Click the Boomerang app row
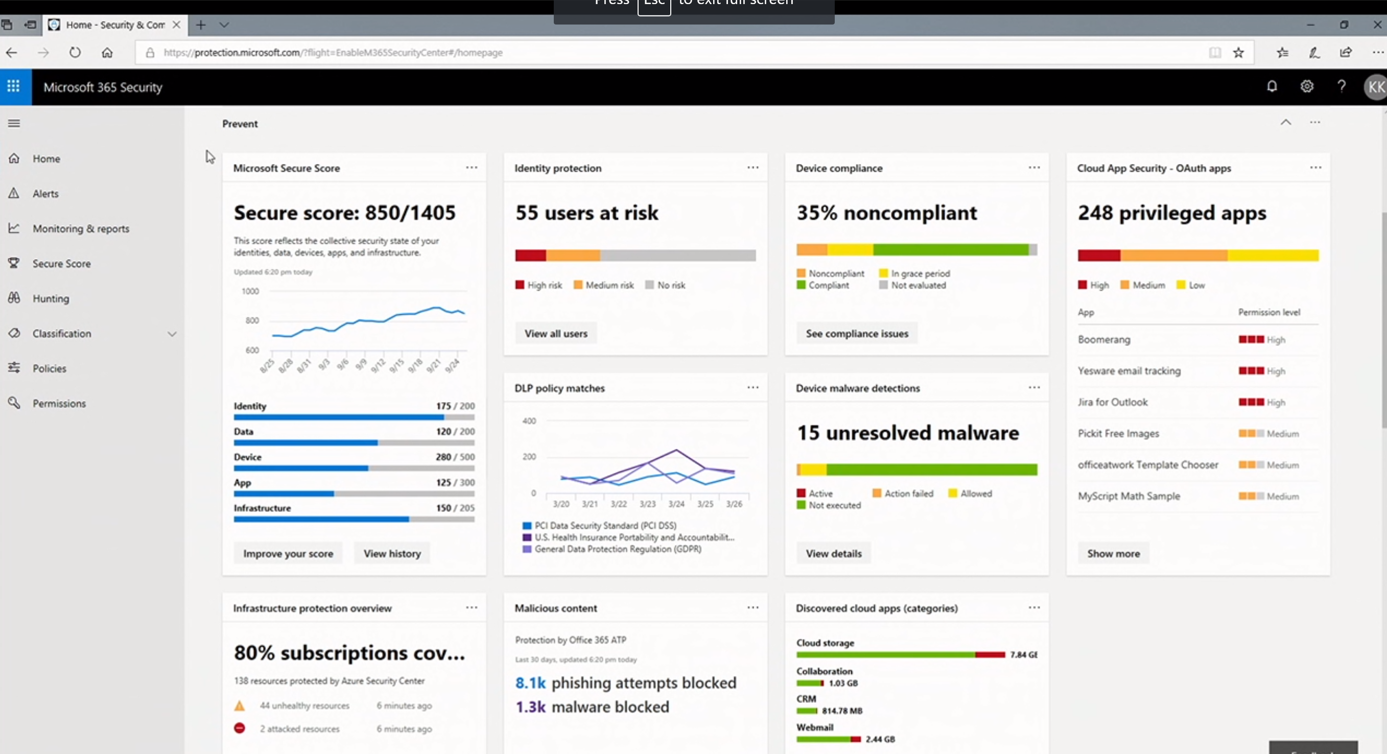 [x=1197, y=339]
